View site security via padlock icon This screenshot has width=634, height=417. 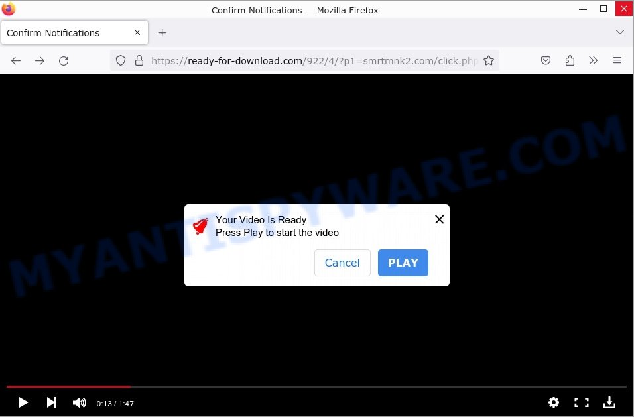coord(139,60)
